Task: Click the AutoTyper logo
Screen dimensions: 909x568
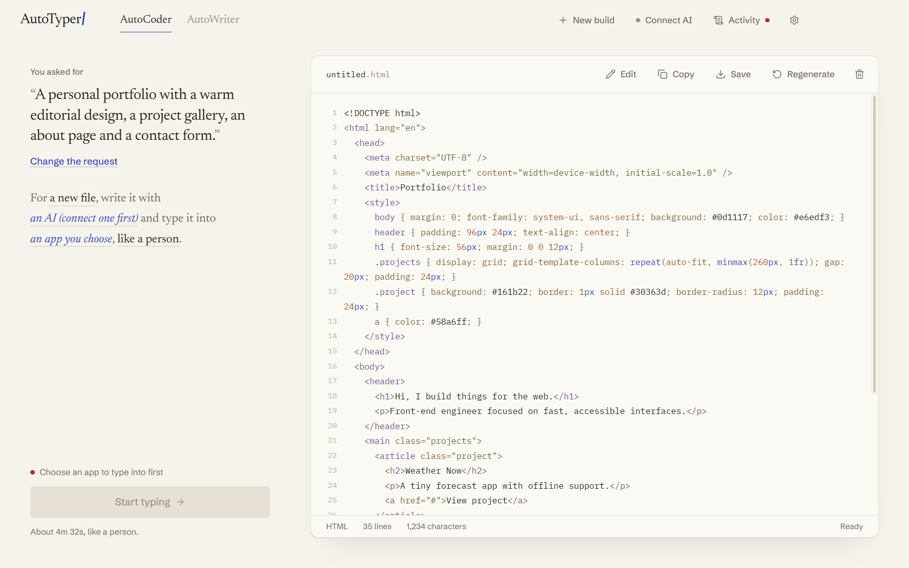Action: click(x=53, y=19)
